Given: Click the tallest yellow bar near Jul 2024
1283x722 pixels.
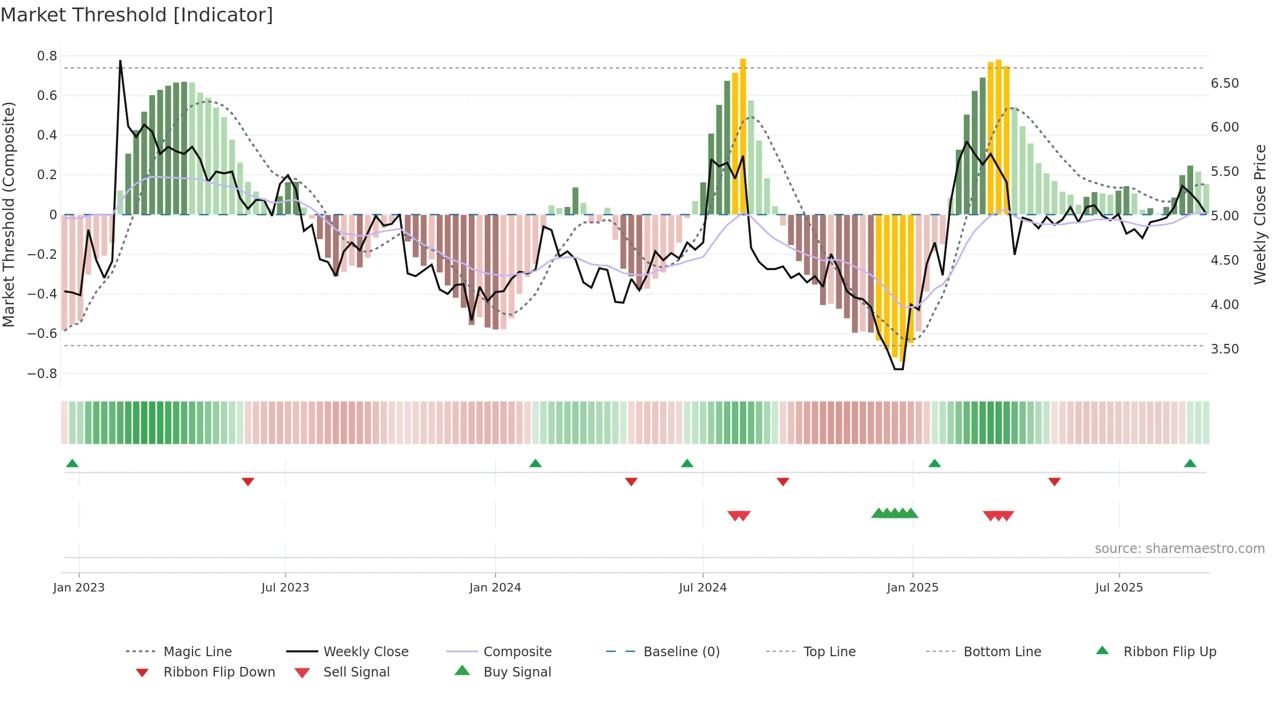Looking at the screenshot, I should coord(743,136).
